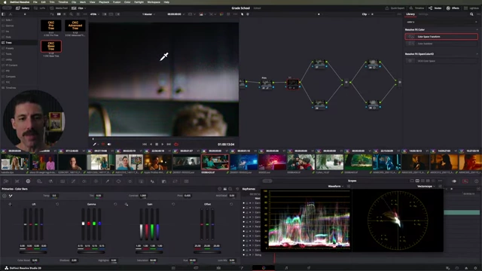Select the Color Stabilizer effect

(x=441, y=44)
